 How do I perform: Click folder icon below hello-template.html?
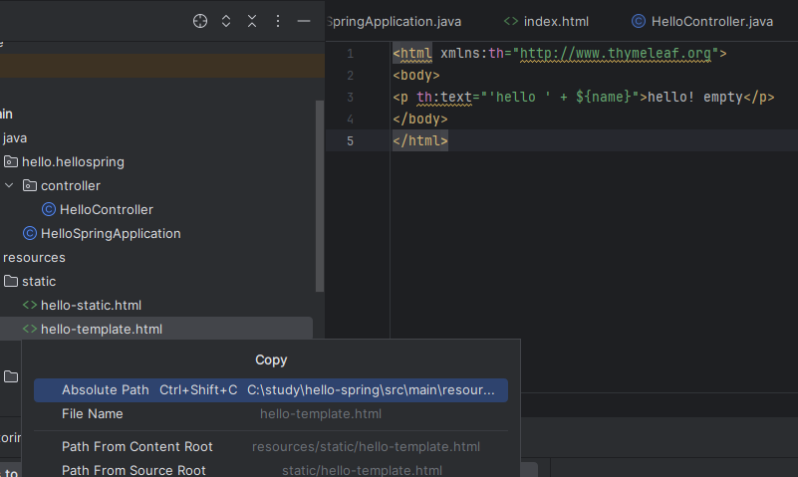[x=11, y=376]
